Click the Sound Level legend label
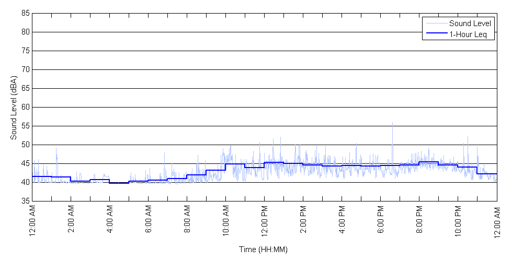 pos(470,23)
